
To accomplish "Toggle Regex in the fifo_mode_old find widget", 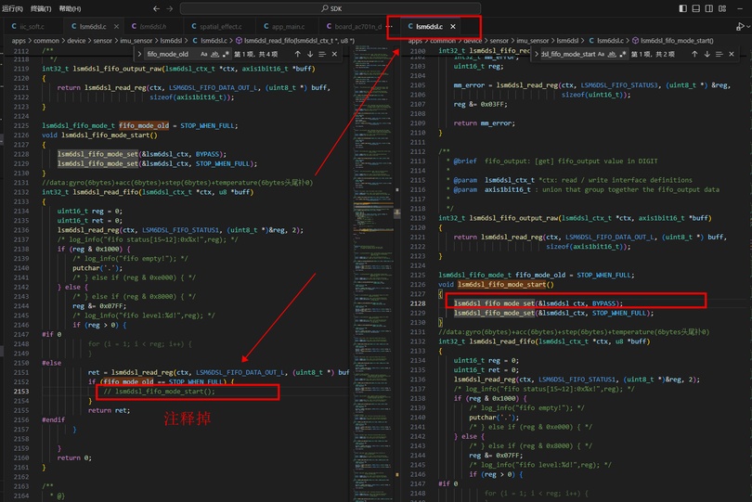I will pyautogui.click(x=226, y=54).
